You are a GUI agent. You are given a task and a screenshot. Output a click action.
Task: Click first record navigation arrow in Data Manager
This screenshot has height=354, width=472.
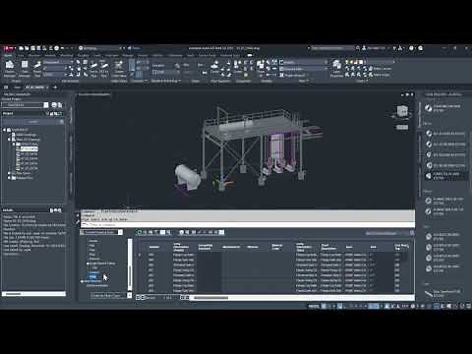(x=138, y=297)
